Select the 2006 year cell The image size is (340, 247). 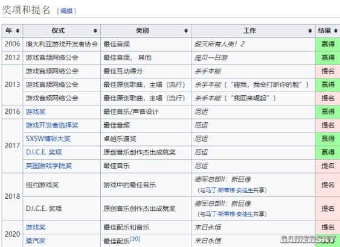[x=12, y=44]
